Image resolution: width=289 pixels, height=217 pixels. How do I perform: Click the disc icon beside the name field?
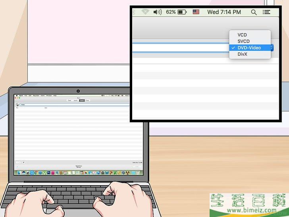pos(17,105)
